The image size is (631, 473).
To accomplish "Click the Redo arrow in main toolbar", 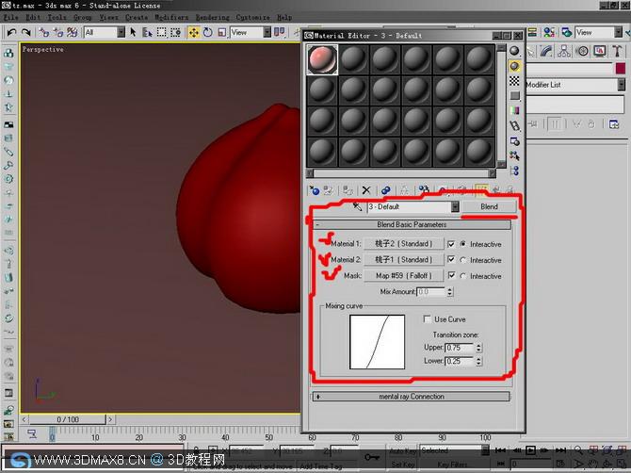I will (26, 32).
